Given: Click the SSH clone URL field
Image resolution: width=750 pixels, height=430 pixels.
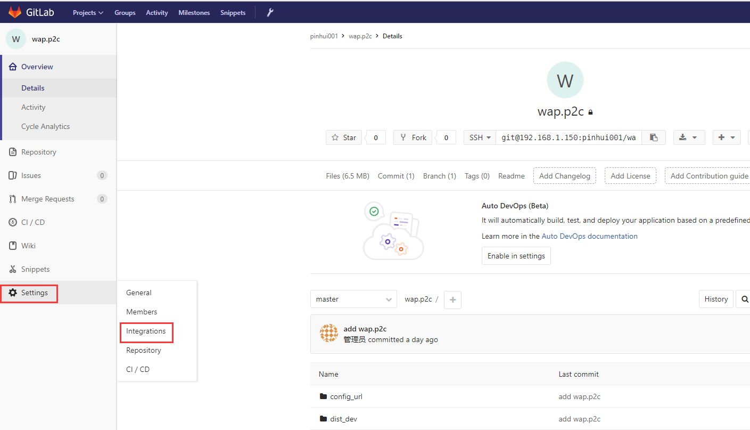Looking at the screenshot, I should pos(568,137).
